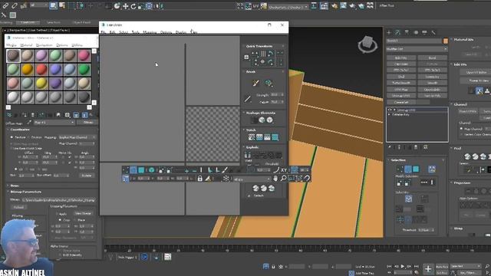Enable Apply checkbox in Cropping/Placement
Image resolution: width=491 pixels, height=276 pixels.
(58, 214)
